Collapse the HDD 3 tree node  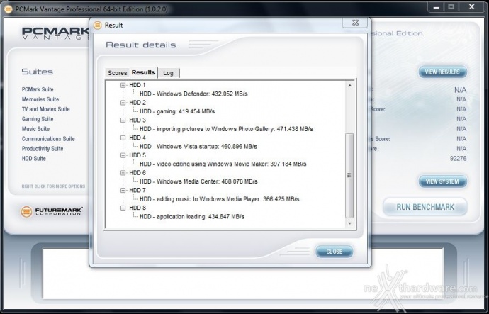pyautogui.click(x=123, y=120)
